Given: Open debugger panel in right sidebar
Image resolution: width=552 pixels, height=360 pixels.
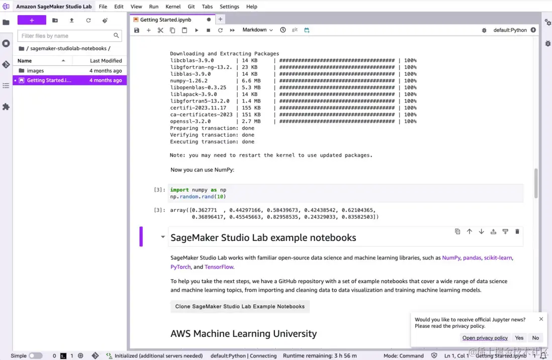Looking at the screenshot, I should click(x=547, y=44).
